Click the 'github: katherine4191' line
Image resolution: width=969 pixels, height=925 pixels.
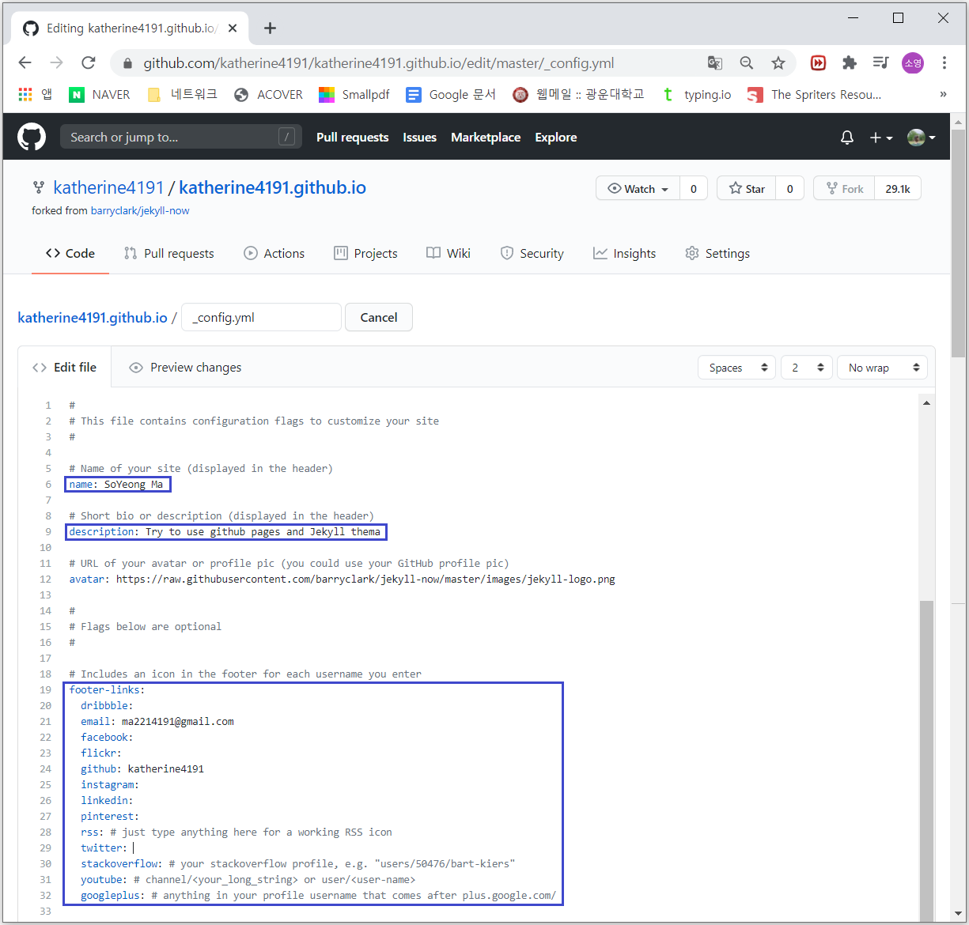(x=142, y=769)
